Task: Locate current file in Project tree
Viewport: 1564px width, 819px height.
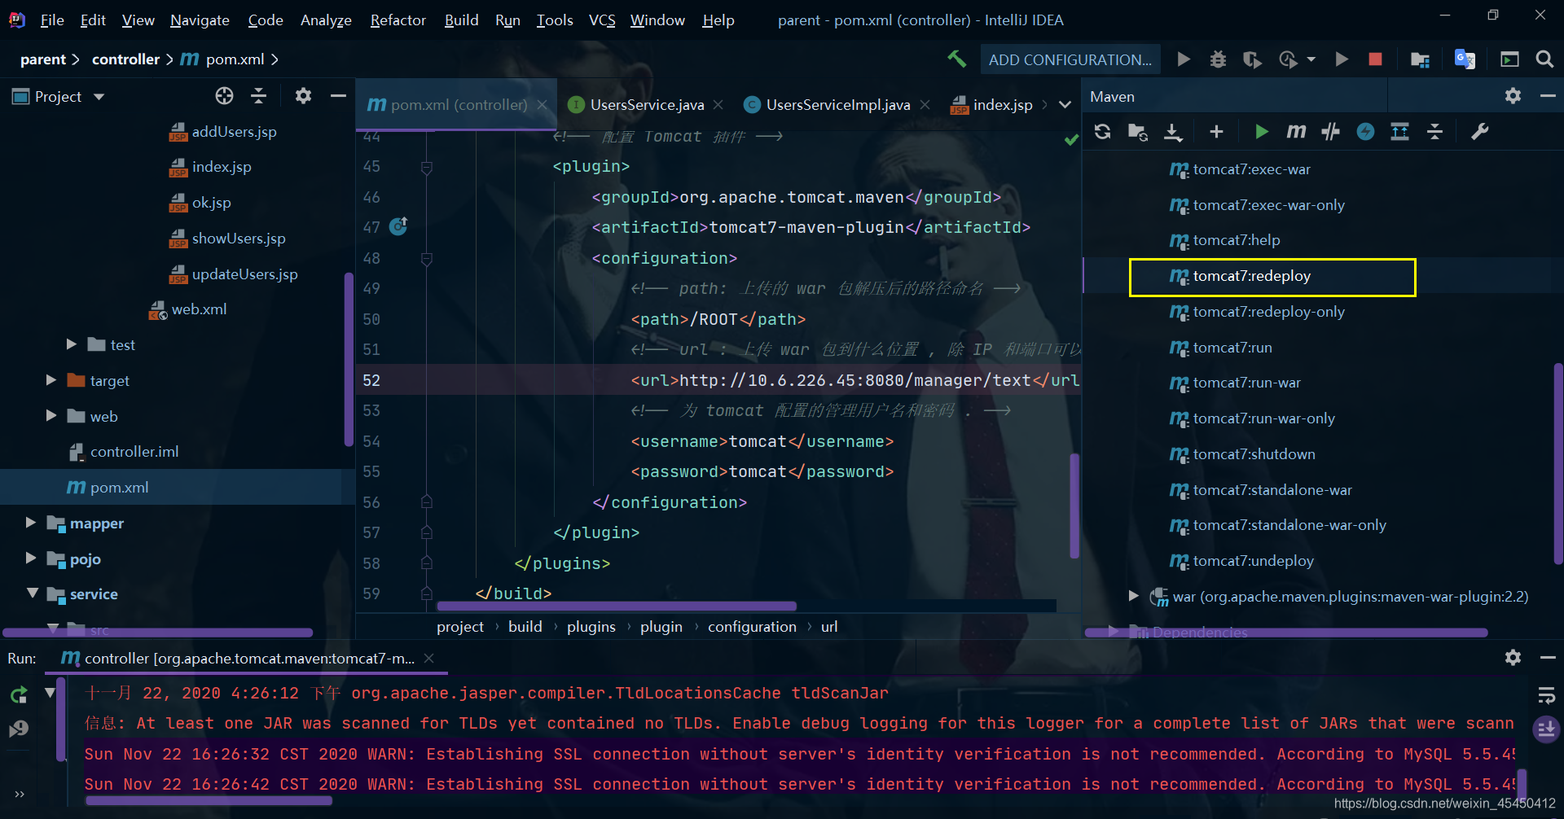Action: tap(224, 96)
